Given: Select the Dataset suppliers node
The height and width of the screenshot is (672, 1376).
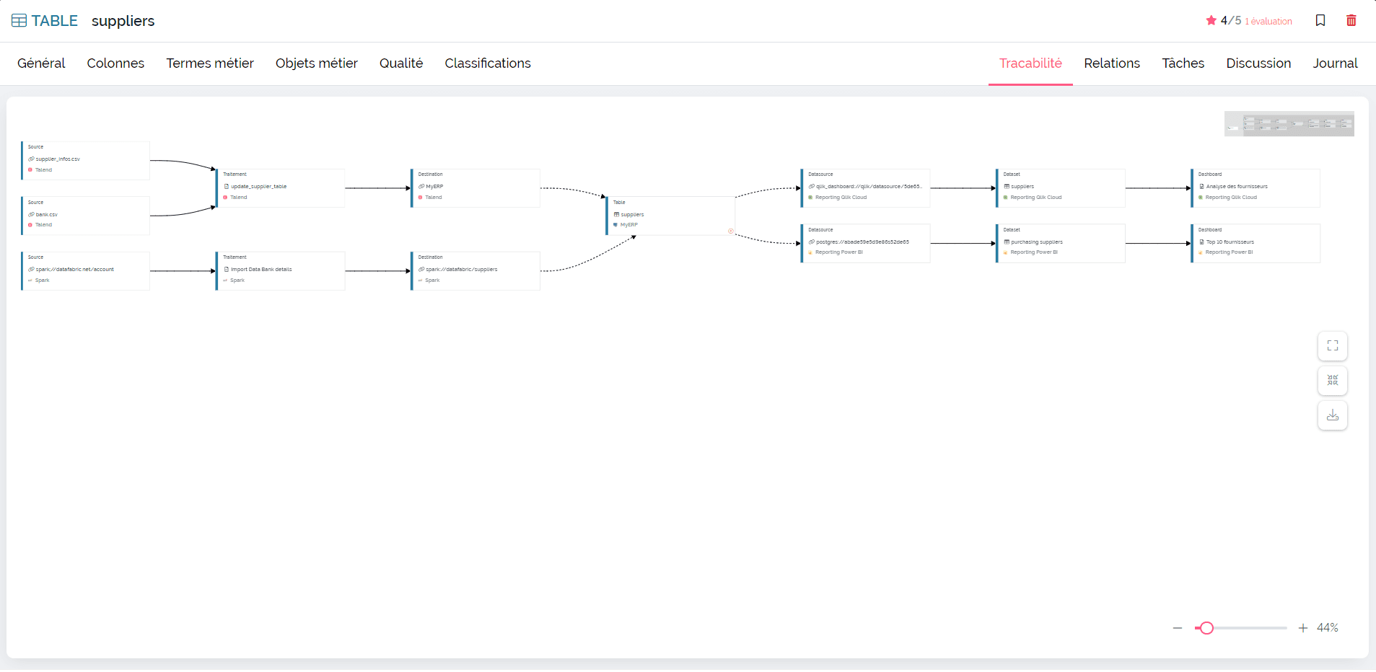Looking at the screenshot, I should 1061,188.
